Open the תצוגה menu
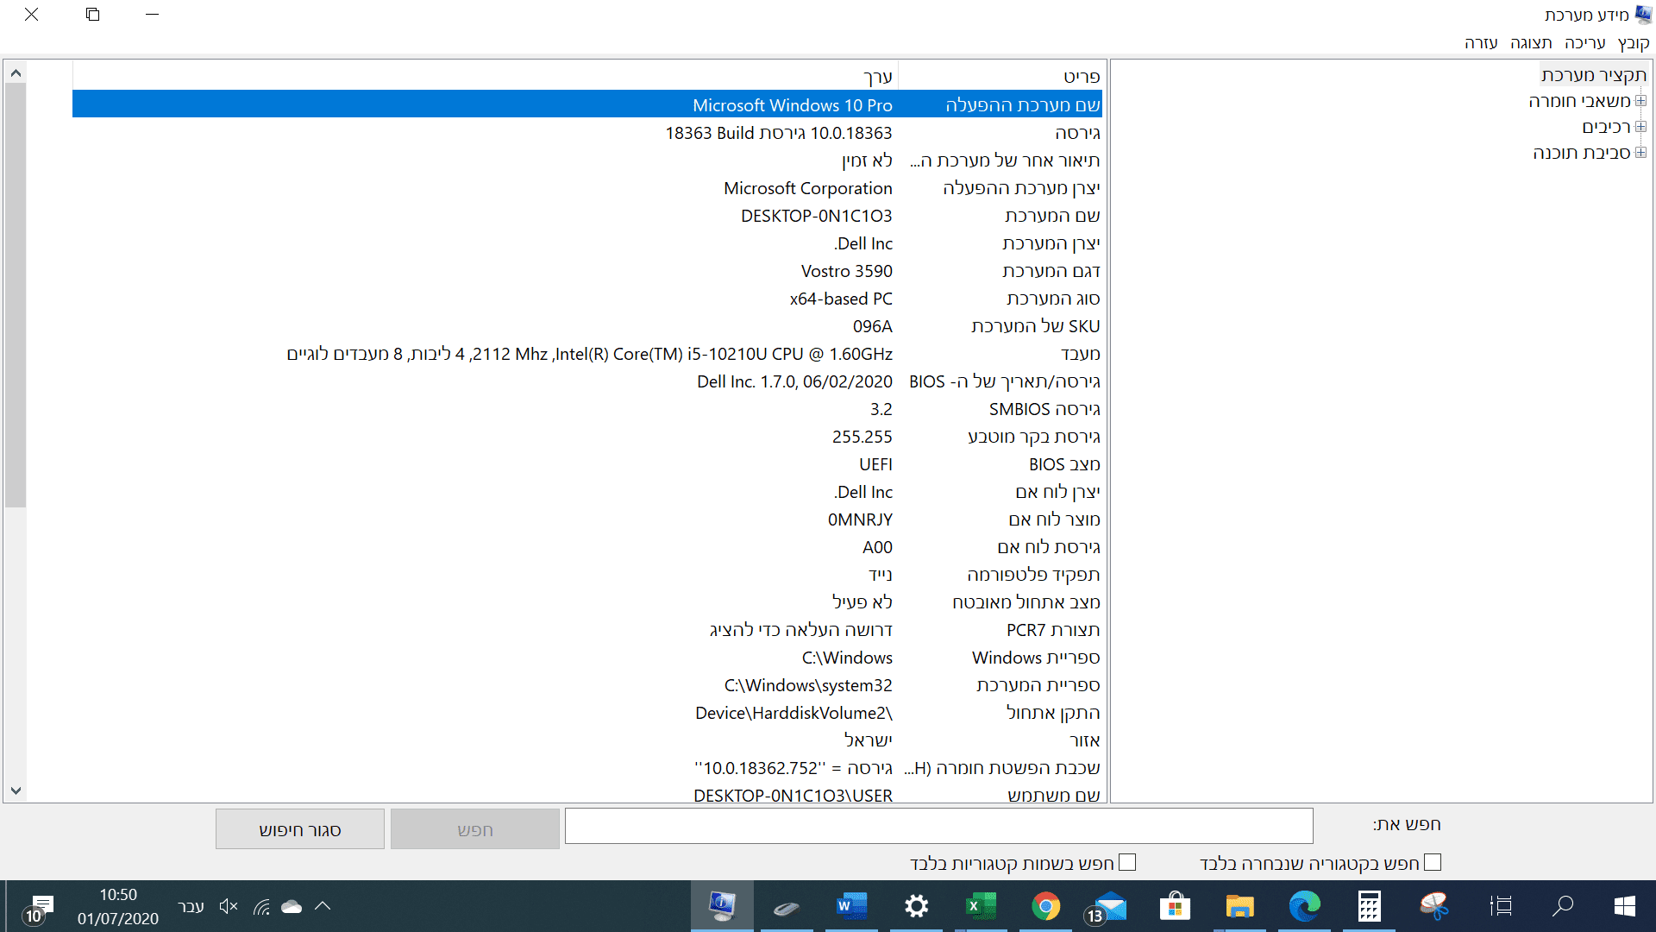 click(x=1531, y=43)
